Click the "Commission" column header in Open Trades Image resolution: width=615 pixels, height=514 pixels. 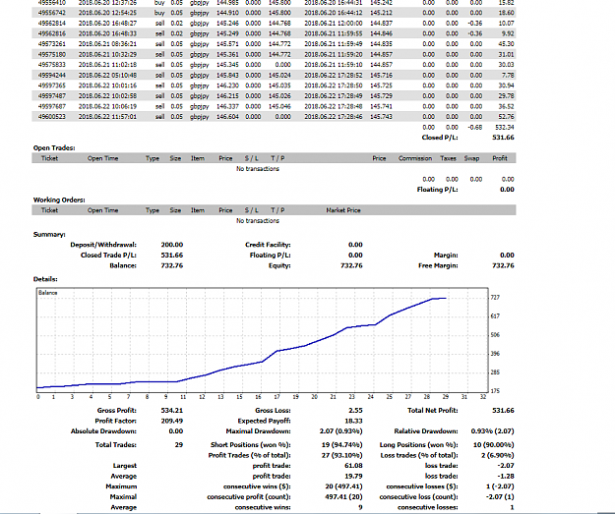[x=415, y=158]
